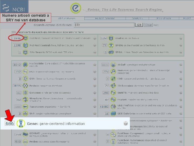194x146 pixels.
Task: Click the Clear button
Action: coord(148,25)
